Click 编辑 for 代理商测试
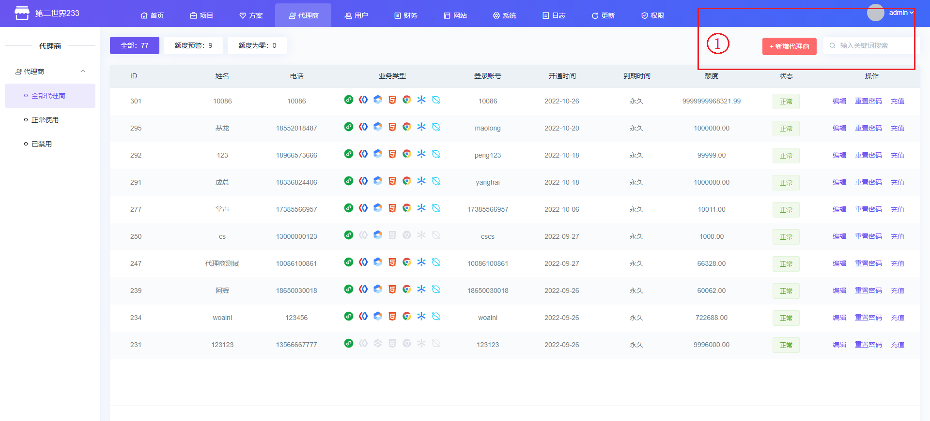The image size is (930, 421). pyautogui.click(x=839, y=263)
